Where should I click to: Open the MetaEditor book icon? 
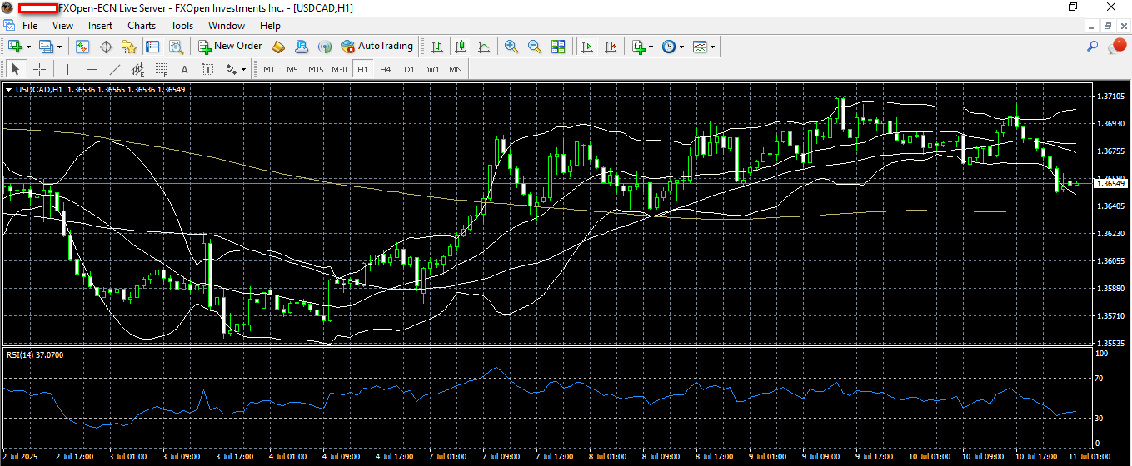point(278,47)
